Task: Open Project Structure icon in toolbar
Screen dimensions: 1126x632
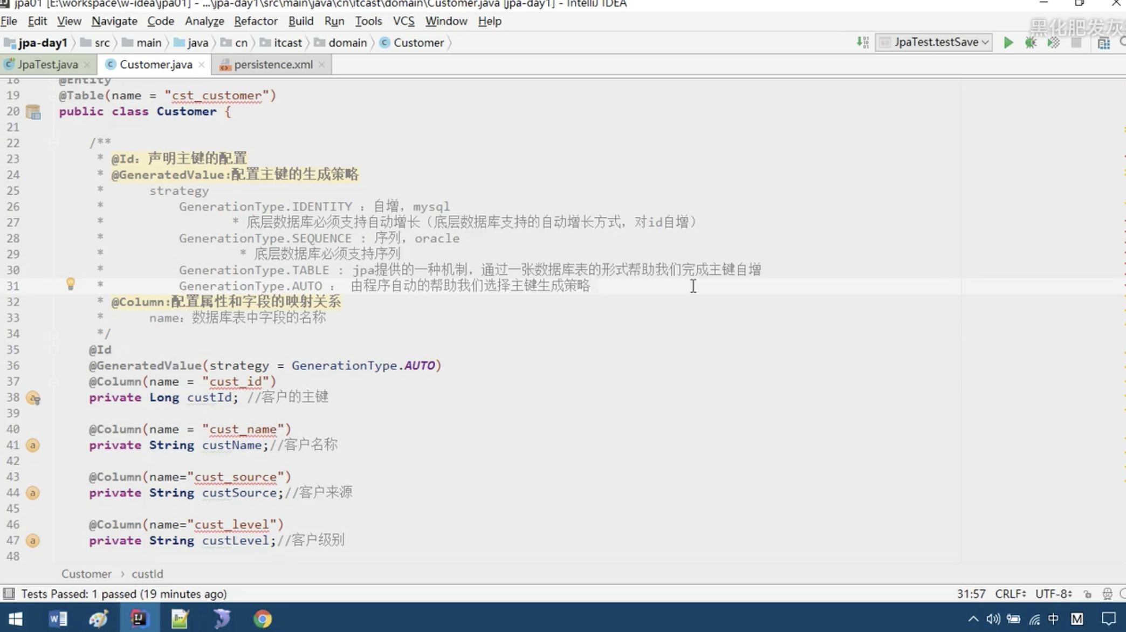Action: (1103, 43)
